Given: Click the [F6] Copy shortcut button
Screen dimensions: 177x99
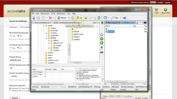Looking at the screenshot, I should pyautogui.click(x=97, y=87).
